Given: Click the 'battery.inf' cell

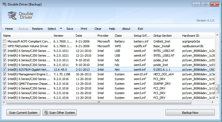Looking at the screenshot, I should point(141,41).
